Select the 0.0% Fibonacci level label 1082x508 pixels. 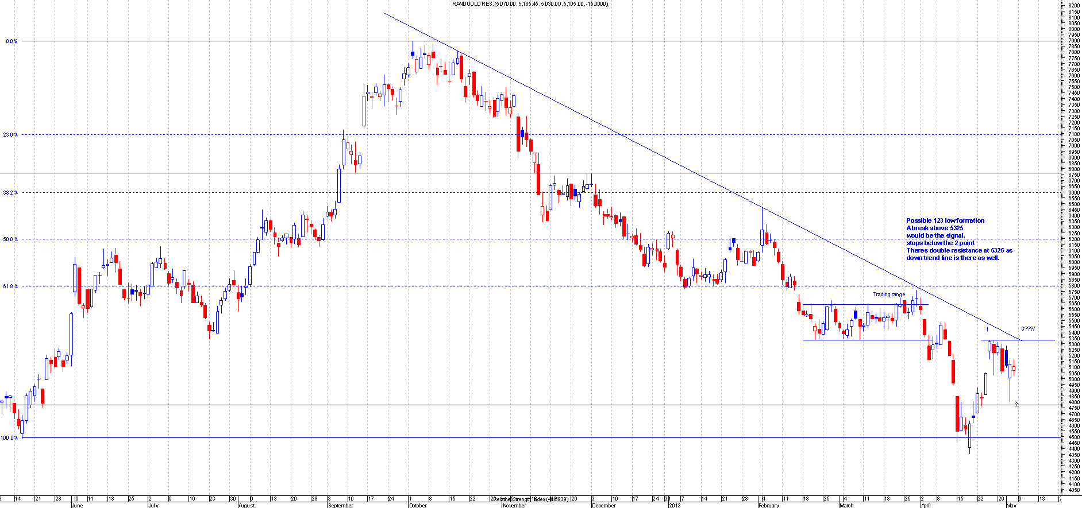11,41
